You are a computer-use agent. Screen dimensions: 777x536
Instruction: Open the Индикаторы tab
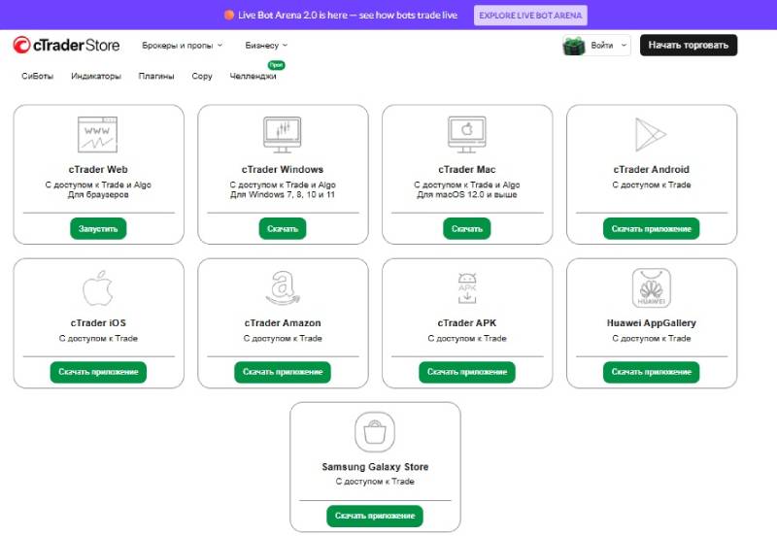point(95,76)
